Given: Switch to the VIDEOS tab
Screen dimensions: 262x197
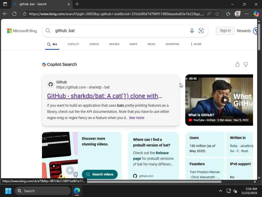Looking at the screenshot, I should [94, 44].
